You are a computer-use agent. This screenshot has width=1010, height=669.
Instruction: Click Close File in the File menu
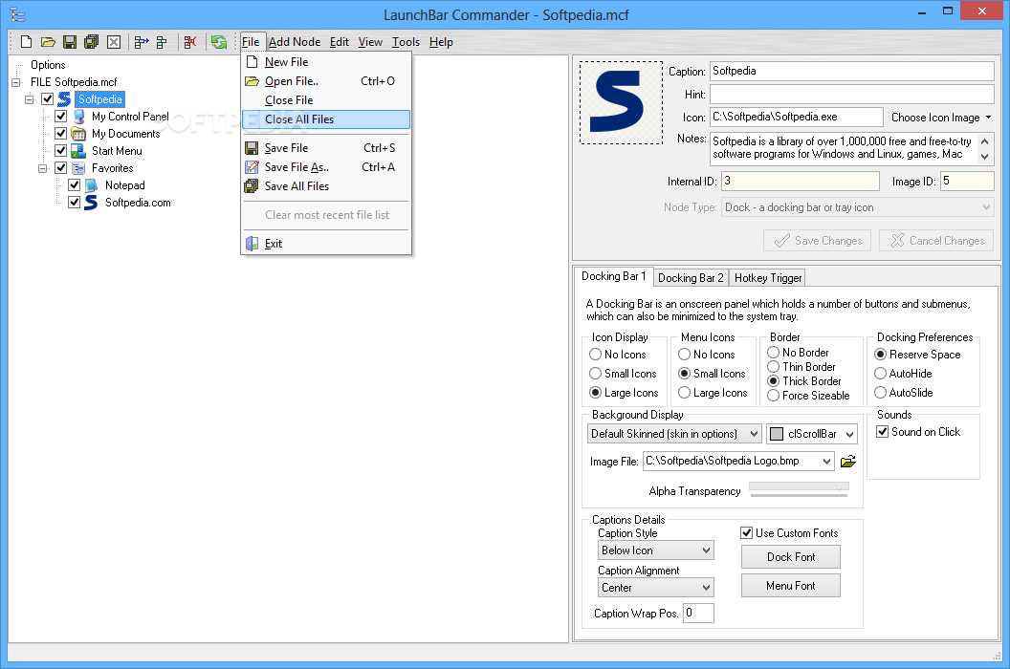point(326,100)
